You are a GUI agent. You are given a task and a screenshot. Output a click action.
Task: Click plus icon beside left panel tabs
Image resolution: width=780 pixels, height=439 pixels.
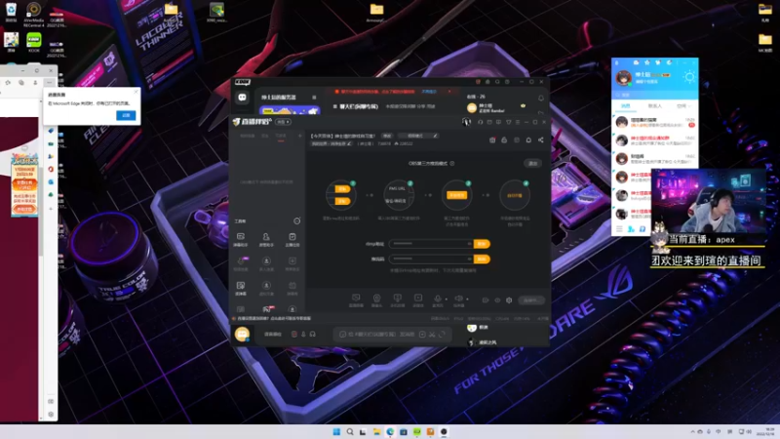pyautogui.click(x=300, y=136)
